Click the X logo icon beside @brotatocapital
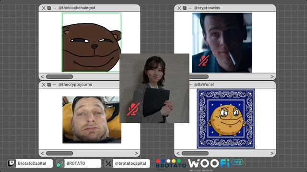307x172 pixels. (108, 163)
